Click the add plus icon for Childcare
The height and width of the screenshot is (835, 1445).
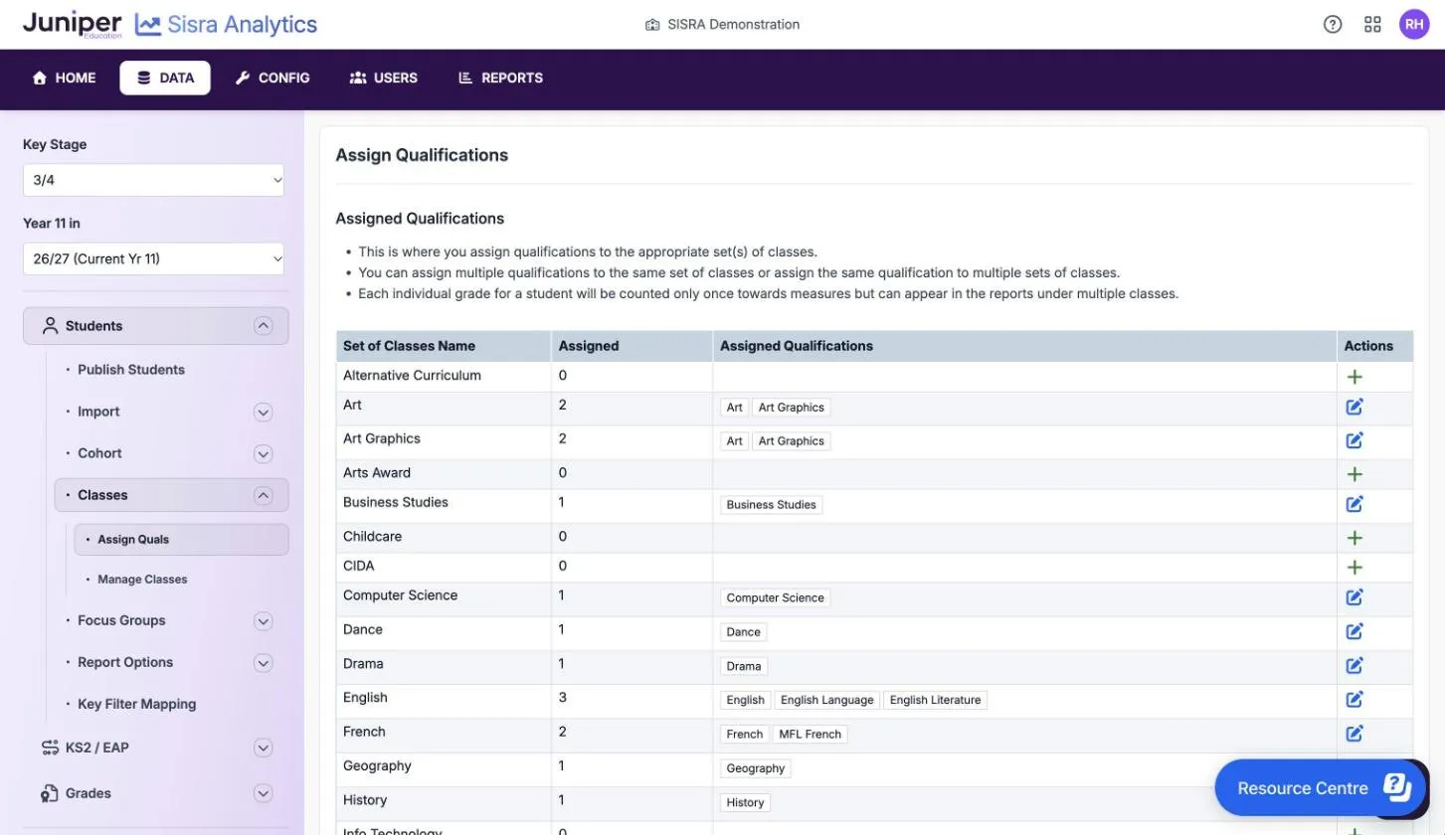pos(1354,538)
